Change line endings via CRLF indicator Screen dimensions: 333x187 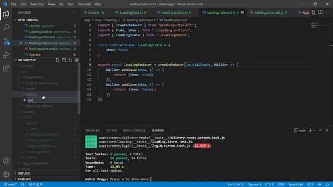(281, 184)
